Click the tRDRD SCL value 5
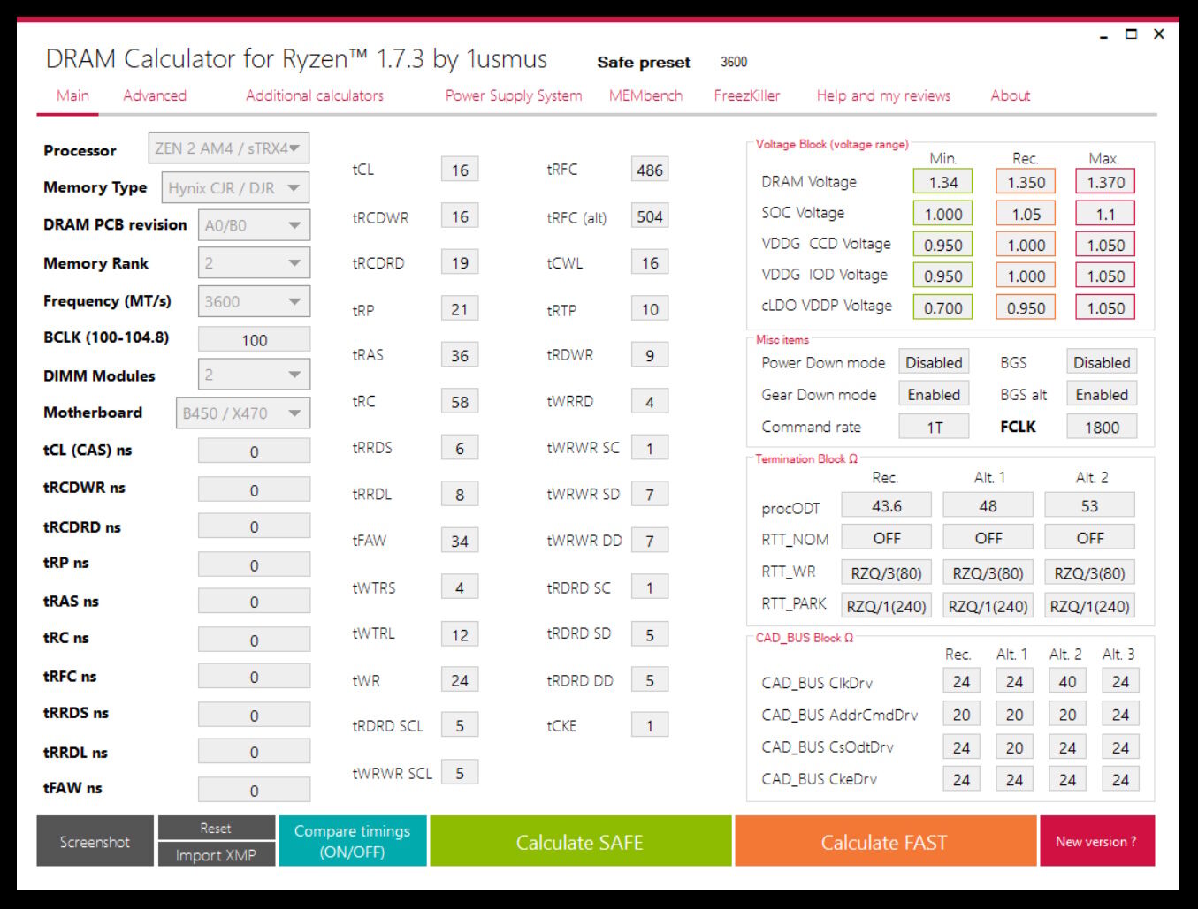The image size is (1198, 909). (460, 725)
